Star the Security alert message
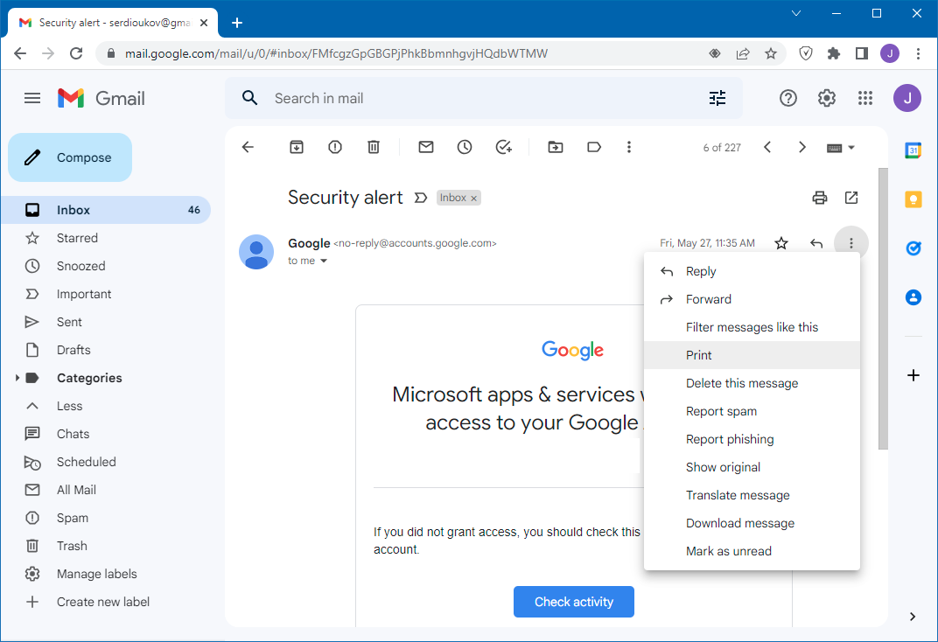 (x=781, y=243)
